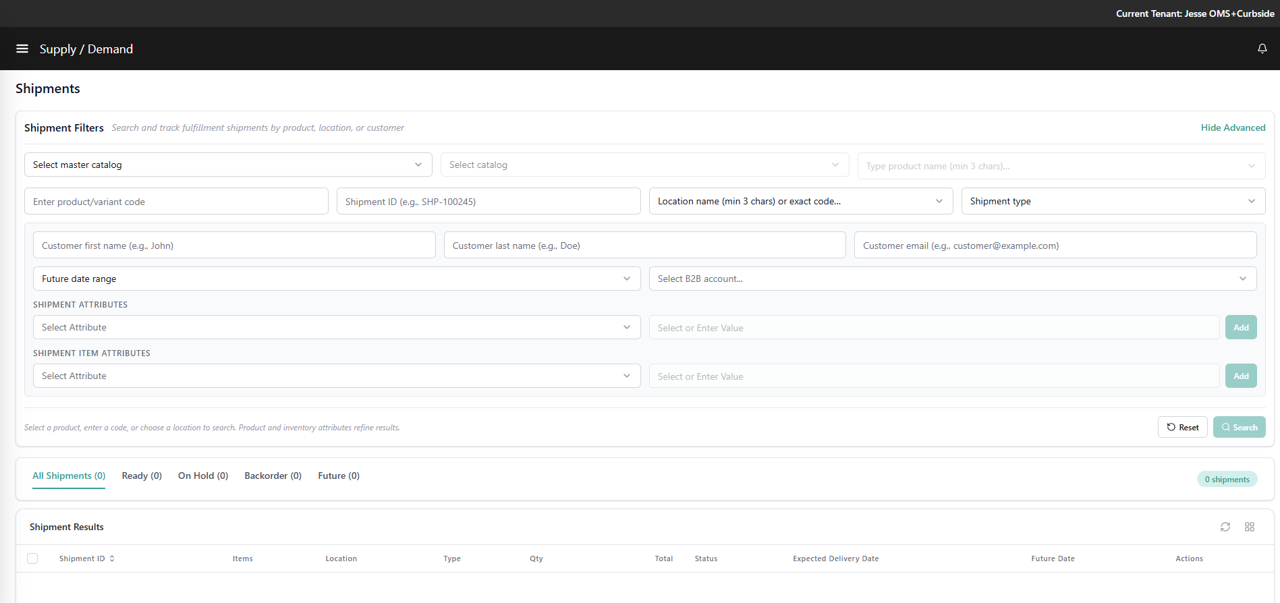The width and height of the screenshot is (1280, 603).
Task: Click the Status column header
Action: coord(706,558)
